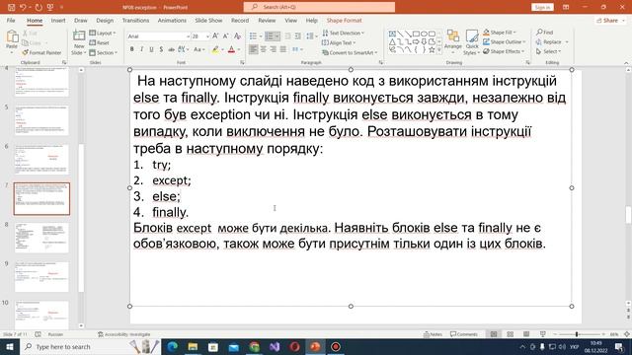Increase list indent level
Image resolution: width=632 pixels, height=355 pixels.
tap(298, 36)
